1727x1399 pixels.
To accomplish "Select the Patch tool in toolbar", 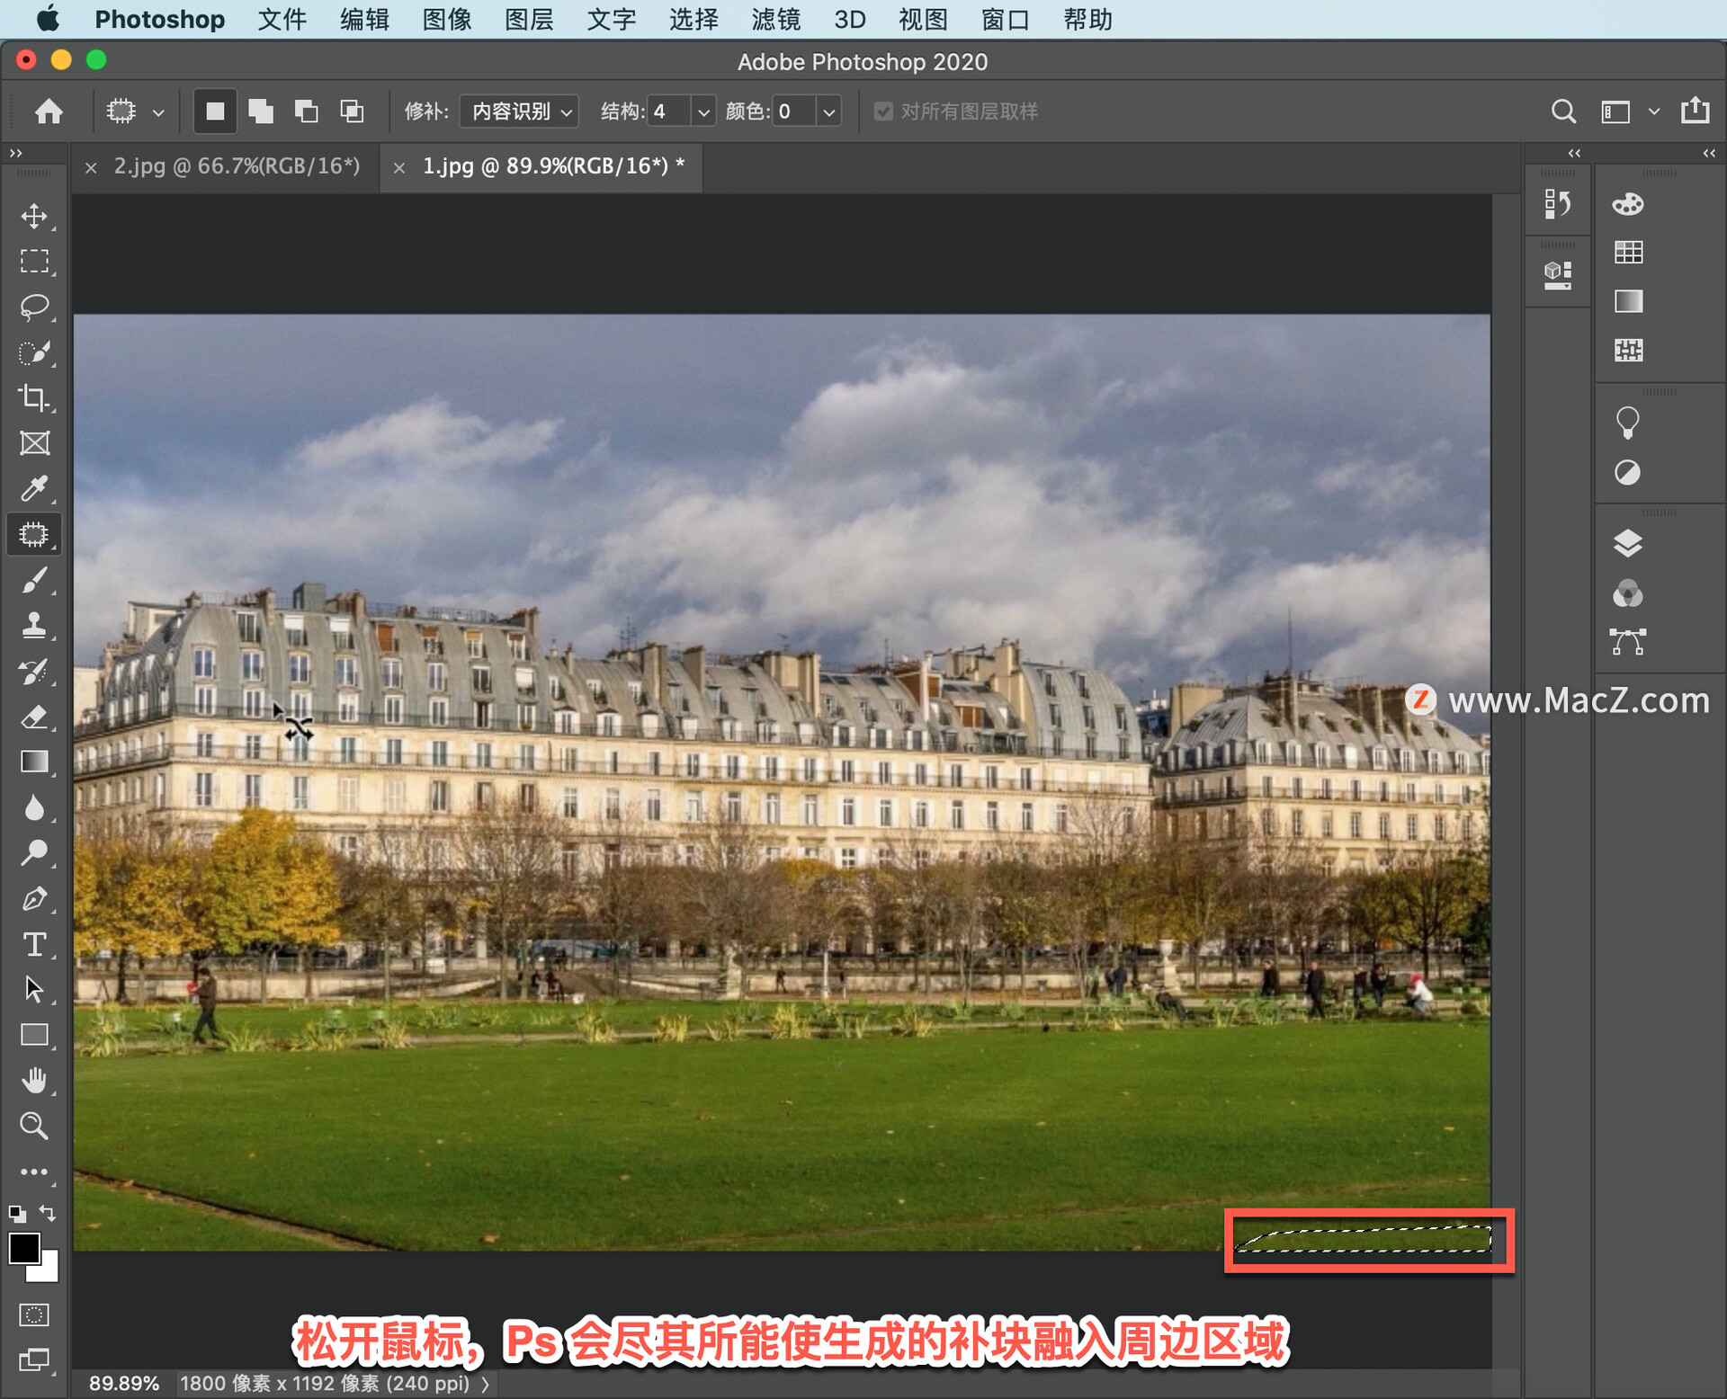I will 34,534.
